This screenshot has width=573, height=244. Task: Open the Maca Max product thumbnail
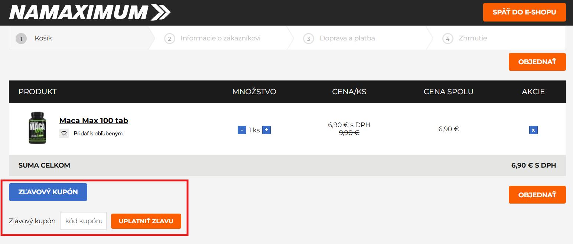click(38, 128)
